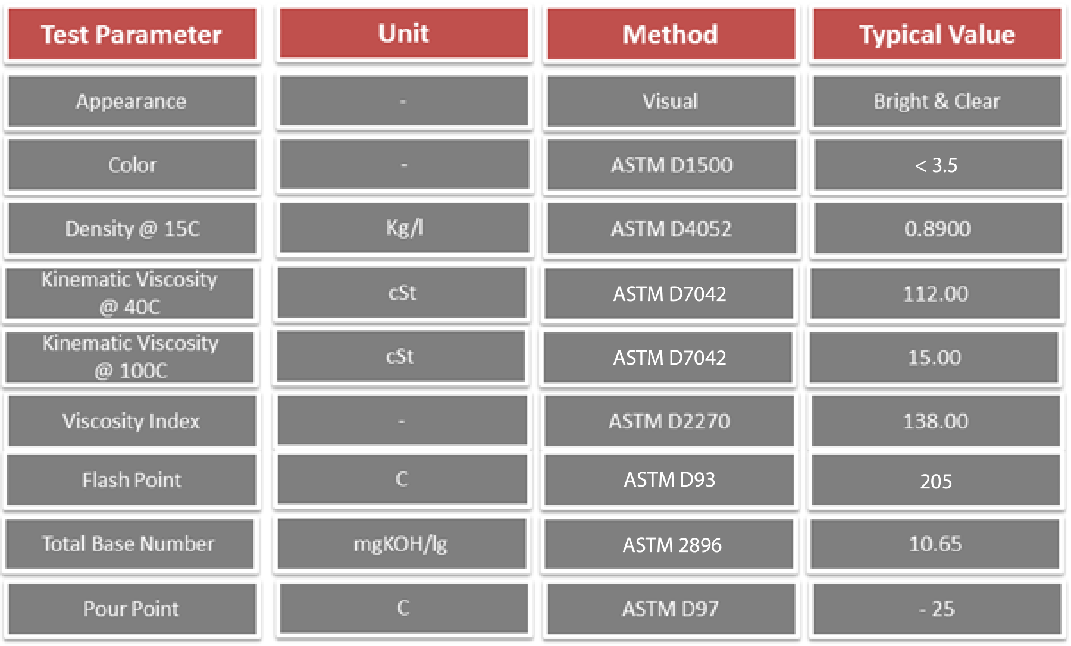Select the Typical Value header cell
The width and height of the screenshot is (1071, 646).
(x=937, y=35)
